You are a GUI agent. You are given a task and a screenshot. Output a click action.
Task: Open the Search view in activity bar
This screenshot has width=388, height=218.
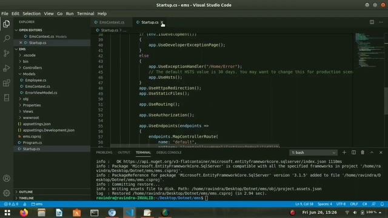[7, 38]
